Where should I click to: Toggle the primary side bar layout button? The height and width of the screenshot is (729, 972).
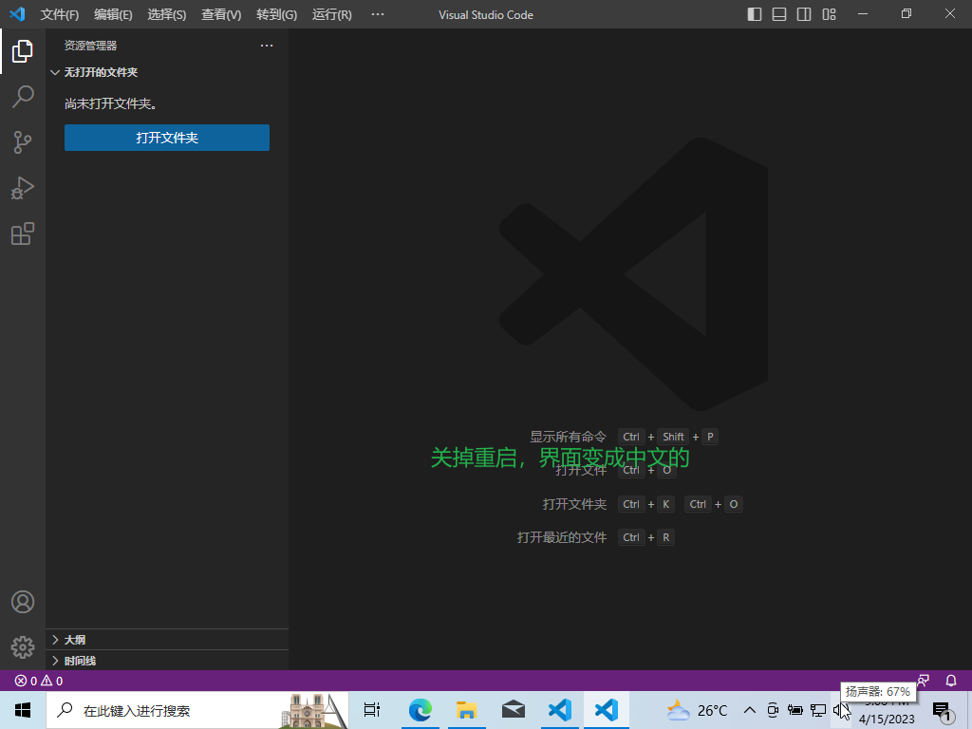[755, 14]
